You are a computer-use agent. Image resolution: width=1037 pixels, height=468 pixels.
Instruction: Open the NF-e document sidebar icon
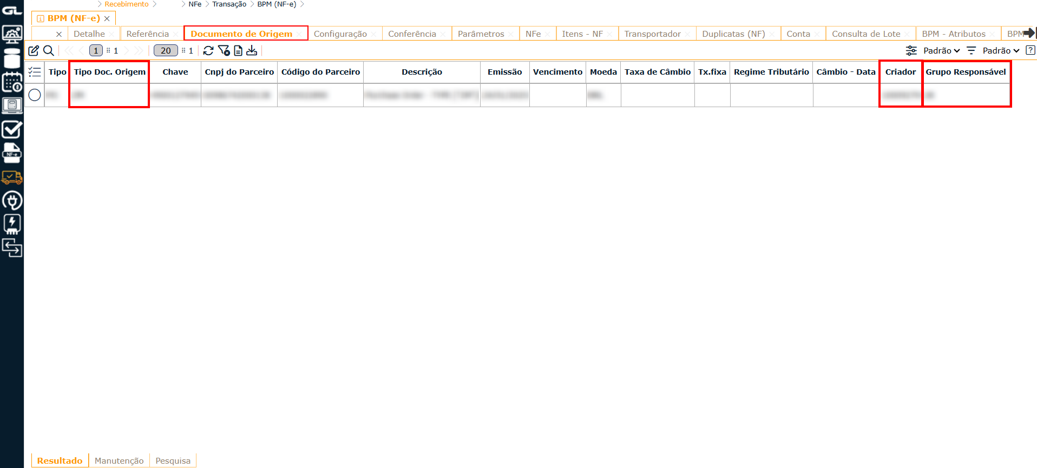(12, 153)
